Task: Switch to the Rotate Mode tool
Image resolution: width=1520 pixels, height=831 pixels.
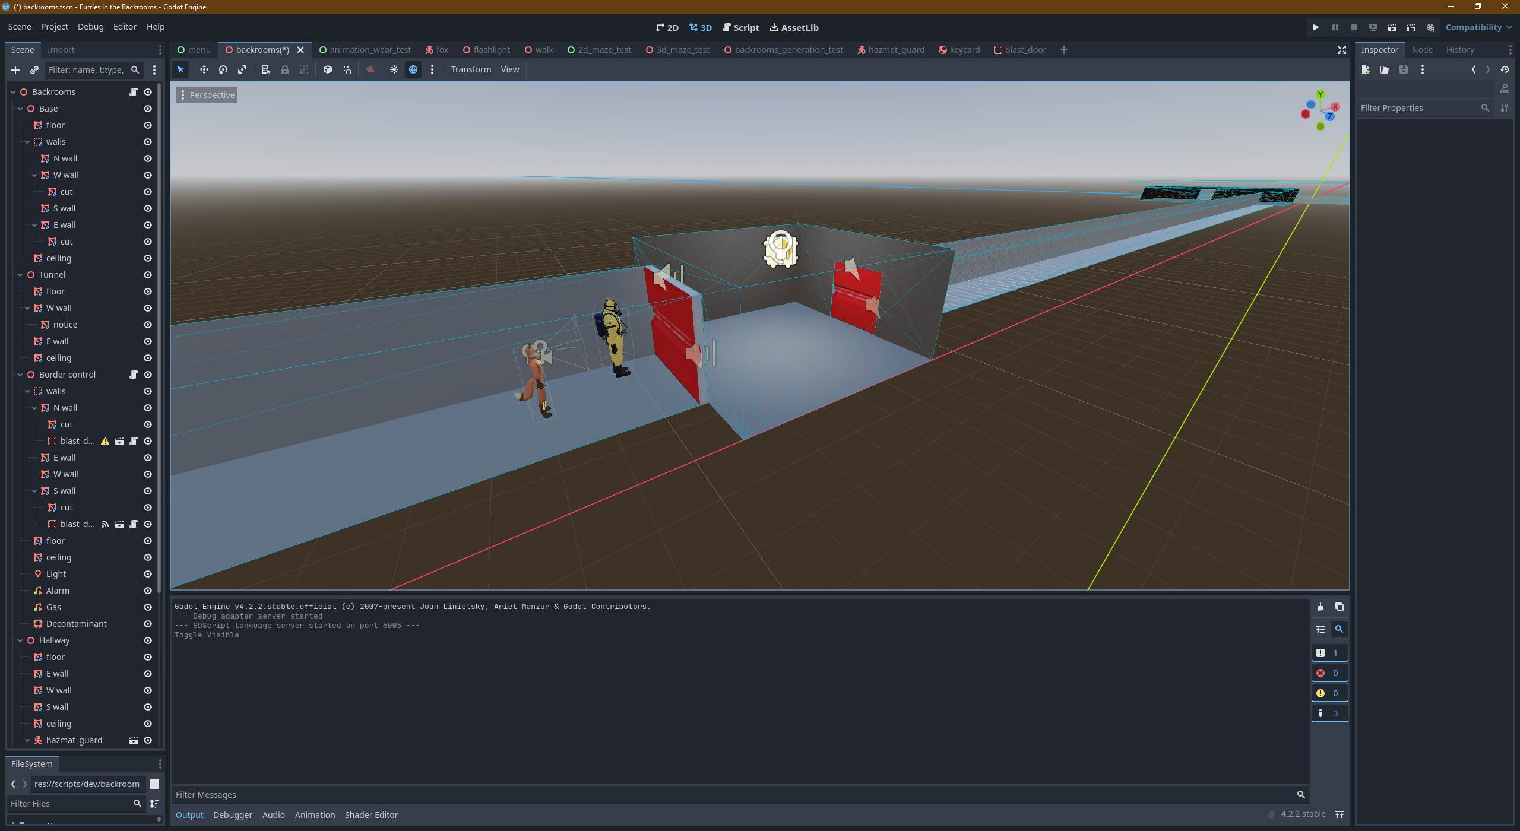Action: coord(223,69)
